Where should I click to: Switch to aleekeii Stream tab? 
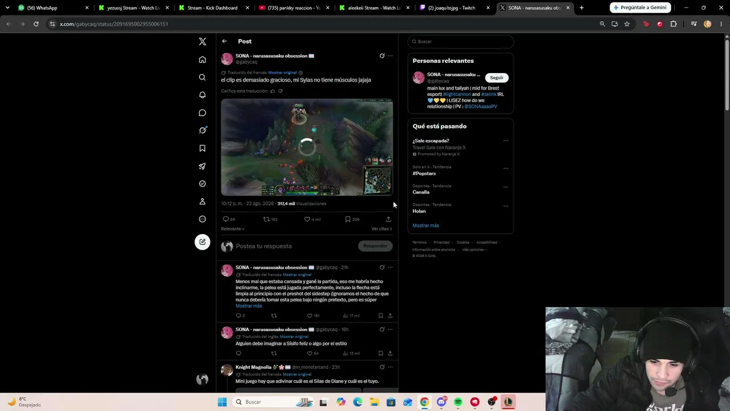point(375,8)
